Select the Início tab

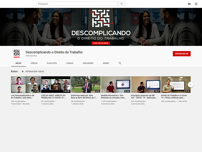(18, 63)
